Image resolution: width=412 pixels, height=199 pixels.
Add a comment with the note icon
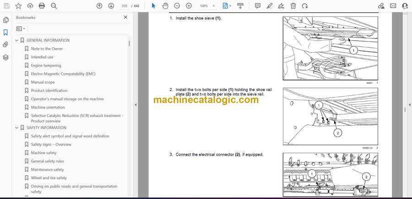[x=258, y=6]
